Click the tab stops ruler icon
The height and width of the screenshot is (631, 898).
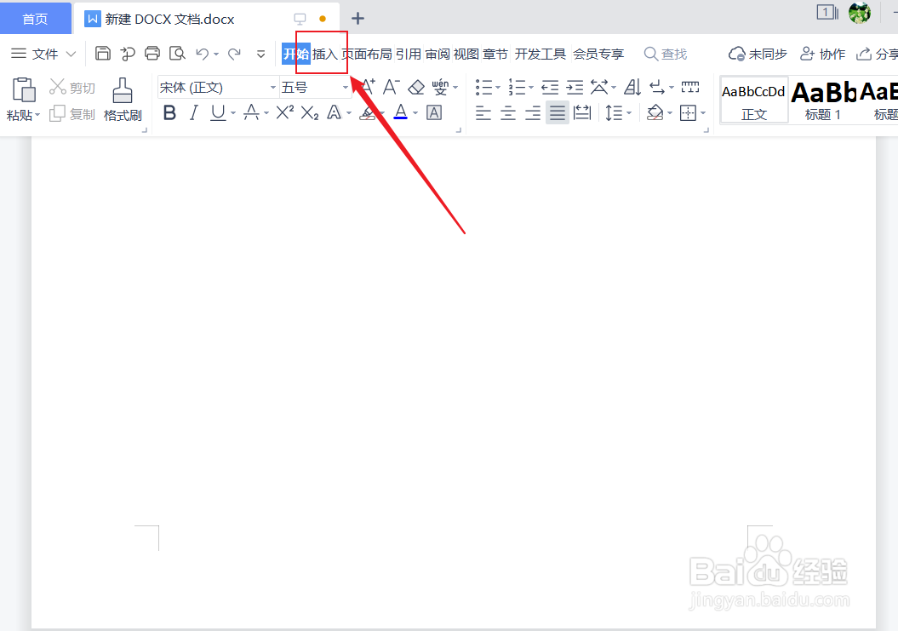[x=690, y=87]
